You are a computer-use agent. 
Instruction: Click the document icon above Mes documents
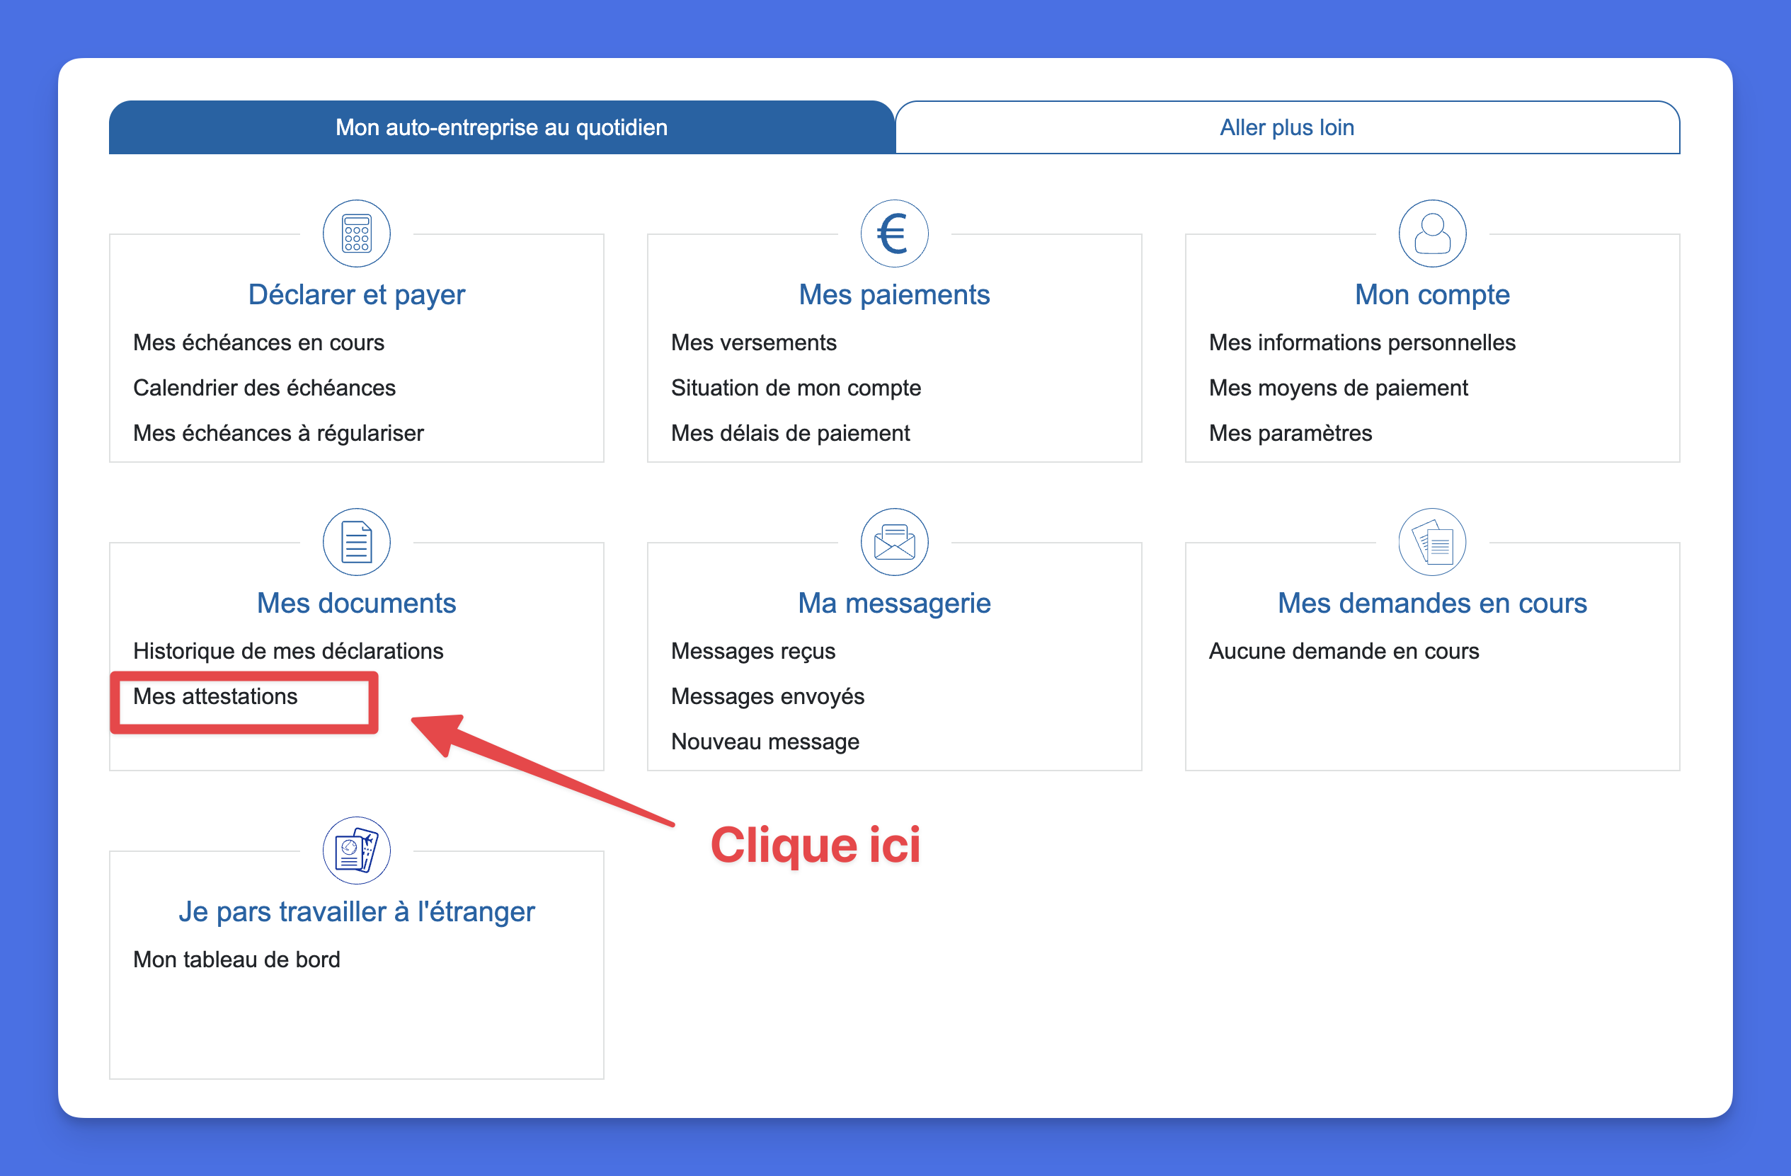pos(356,542)
